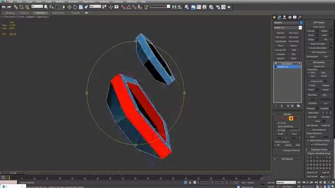Click the Align tool icon
The height and width of the screenshot is (188, 335).
tap(180, 7)
